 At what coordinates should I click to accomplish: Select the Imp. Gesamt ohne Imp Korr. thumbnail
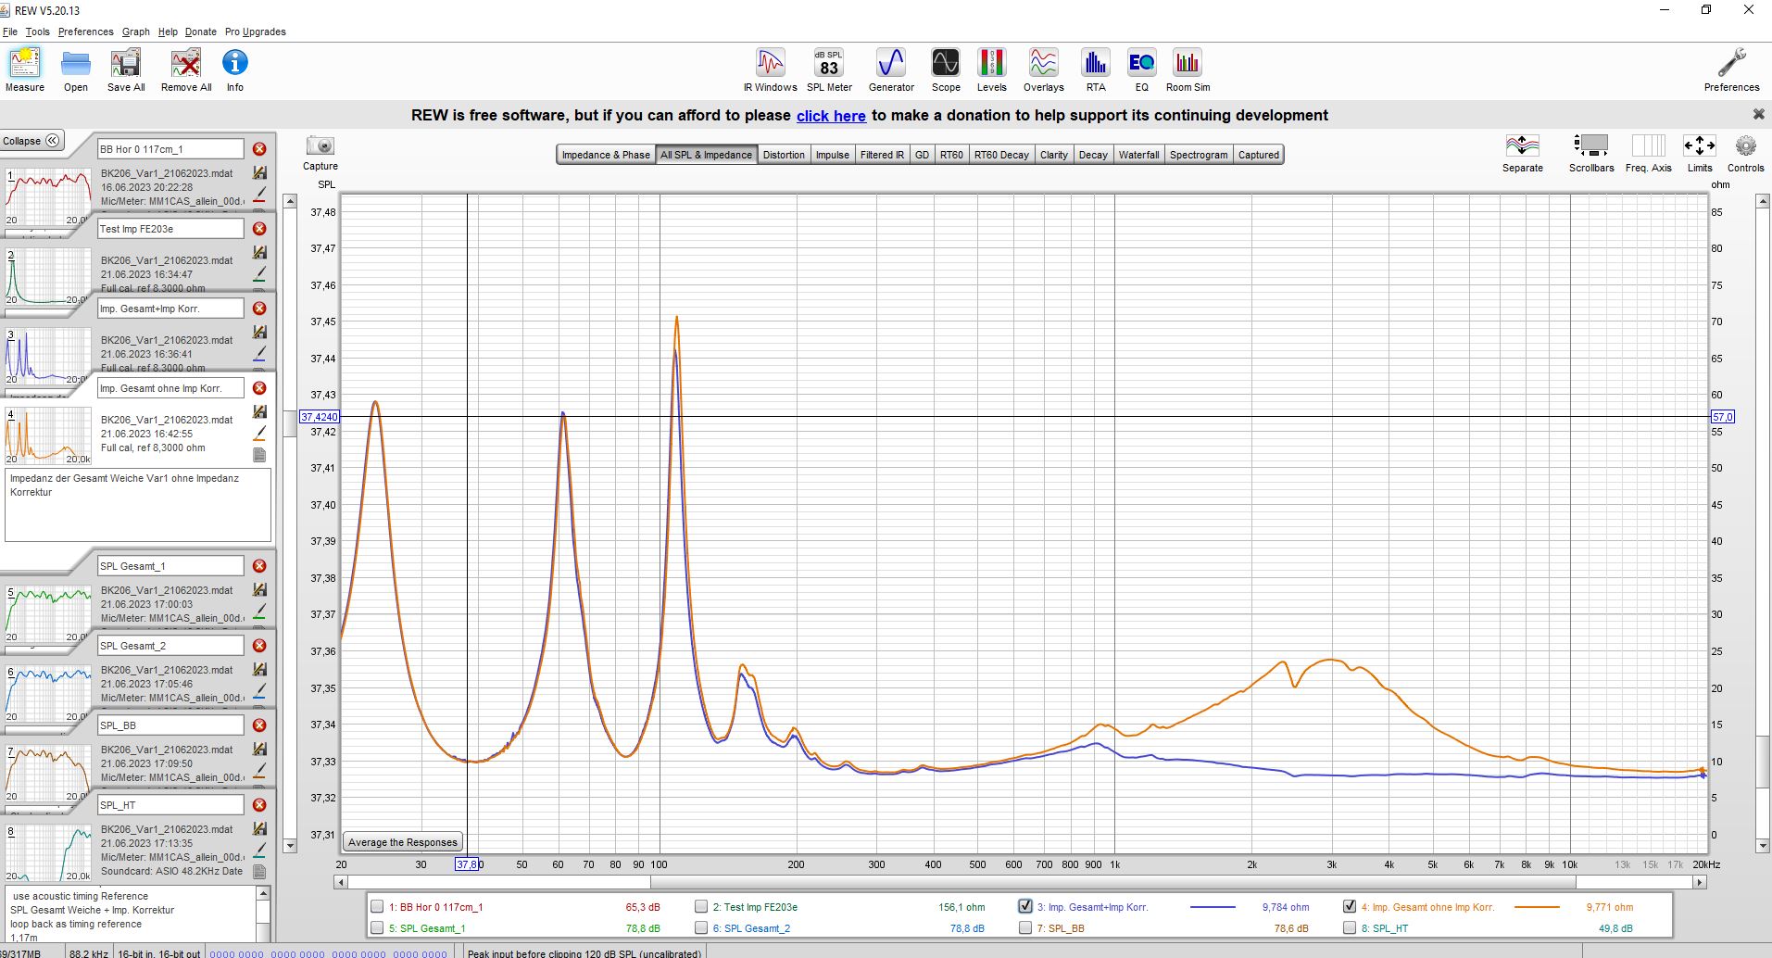(x=49, y=435)
